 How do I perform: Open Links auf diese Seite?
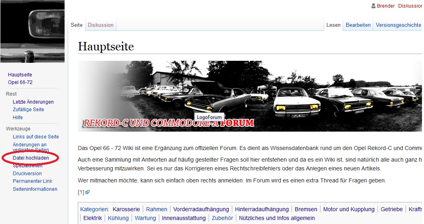click(36, 137)
